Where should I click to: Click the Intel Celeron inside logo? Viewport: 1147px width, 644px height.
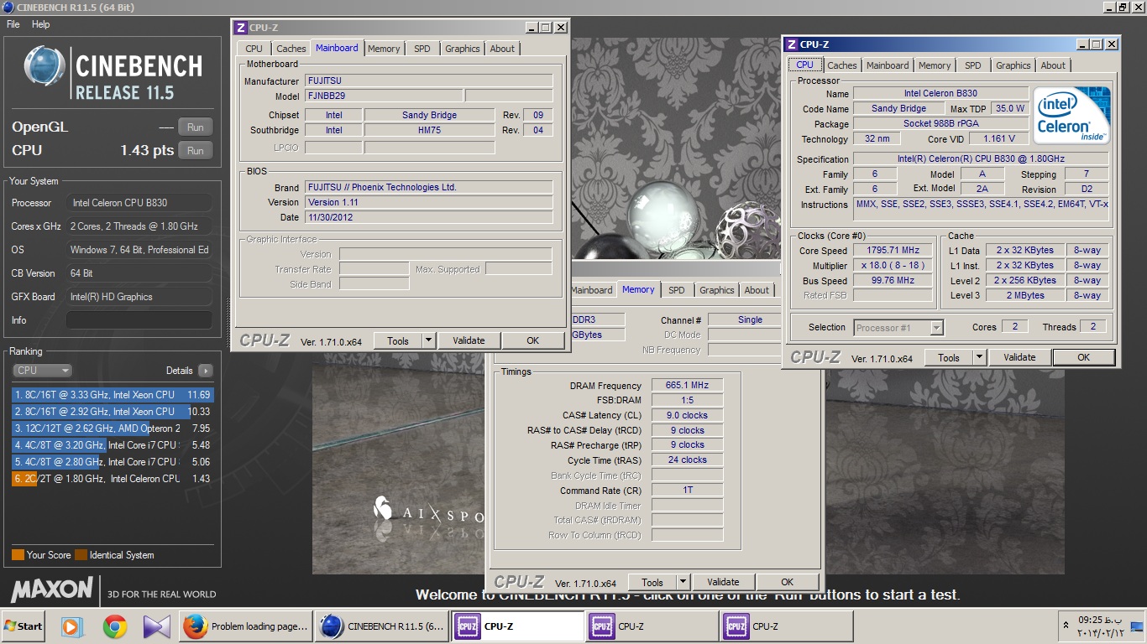coord(1071,115)
